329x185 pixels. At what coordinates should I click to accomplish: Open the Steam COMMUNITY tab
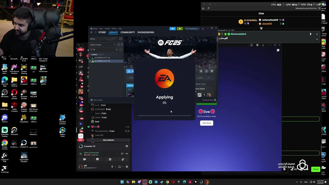pyautogui.click(x=127, y=32)
